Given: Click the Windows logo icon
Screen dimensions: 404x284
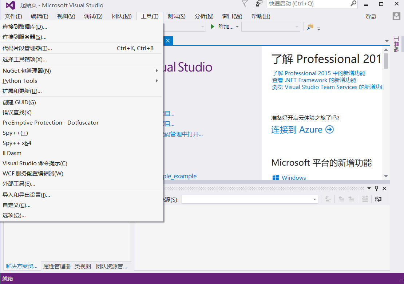Looking at the screenshot, I should [x=276, y=178].
